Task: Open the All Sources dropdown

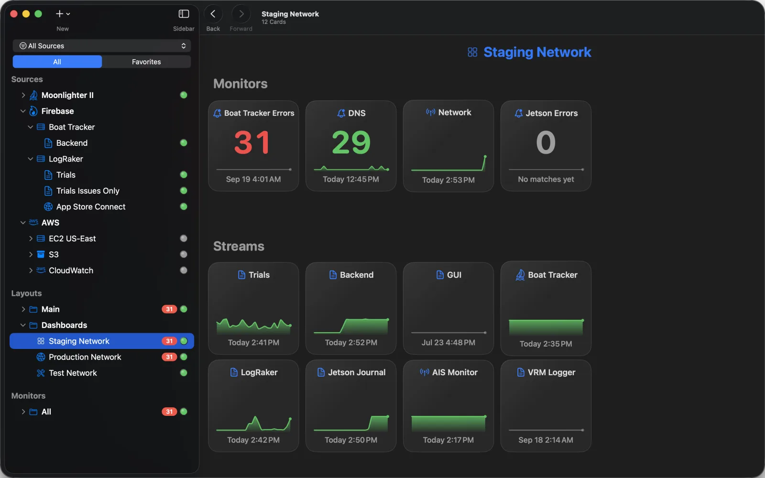Action: (102, 46)
